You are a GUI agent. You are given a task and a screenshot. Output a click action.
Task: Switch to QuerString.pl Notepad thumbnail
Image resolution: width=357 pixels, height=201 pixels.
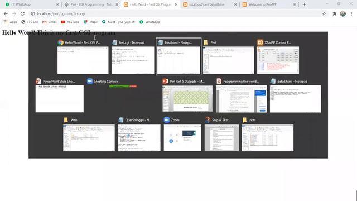(x=139, y=138)
